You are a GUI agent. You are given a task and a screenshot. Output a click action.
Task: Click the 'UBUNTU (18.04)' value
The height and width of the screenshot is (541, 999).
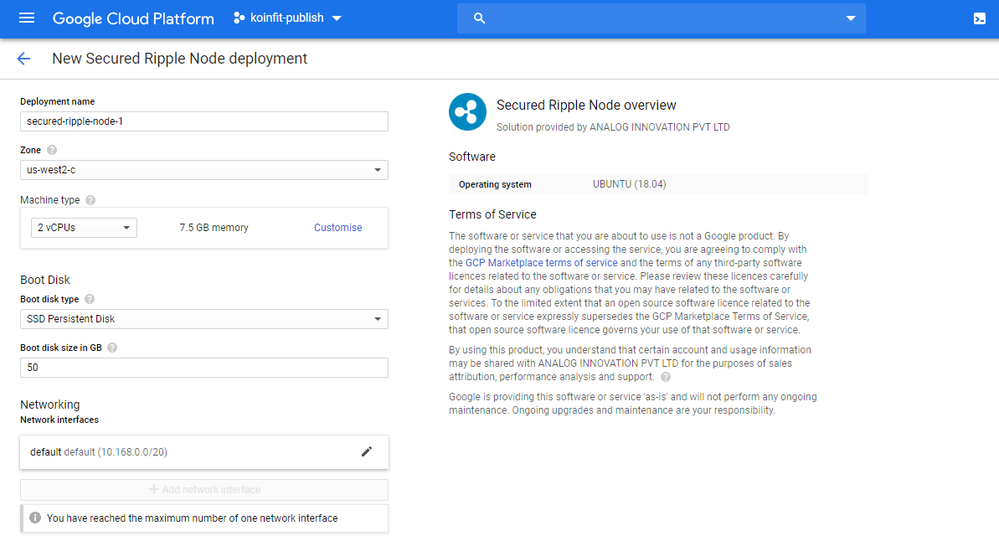[x=629, y=184]
